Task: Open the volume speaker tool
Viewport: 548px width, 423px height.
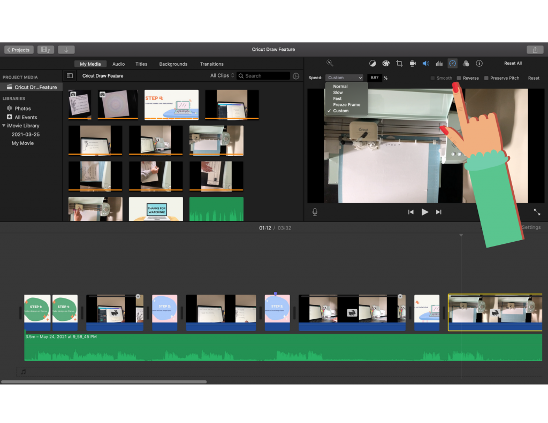Action: 425,63
